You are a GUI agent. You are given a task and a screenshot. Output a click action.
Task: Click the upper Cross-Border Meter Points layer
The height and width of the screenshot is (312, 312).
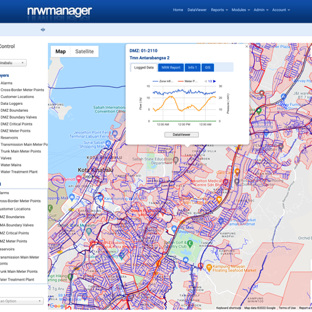[22, 90]
